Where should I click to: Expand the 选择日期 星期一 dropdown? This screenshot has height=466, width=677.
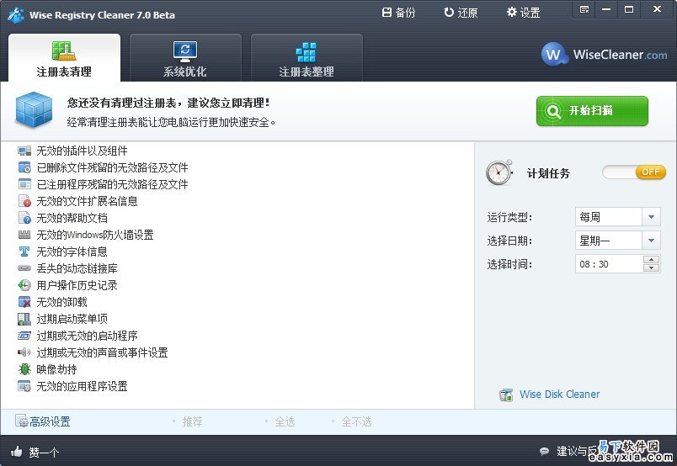[x=651, y=241]
